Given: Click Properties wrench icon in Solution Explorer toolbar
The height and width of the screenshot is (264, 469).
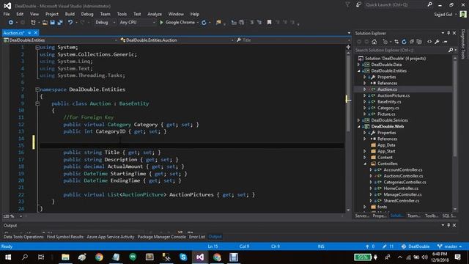Looking at the screenshot, I should tap(437, 42).
